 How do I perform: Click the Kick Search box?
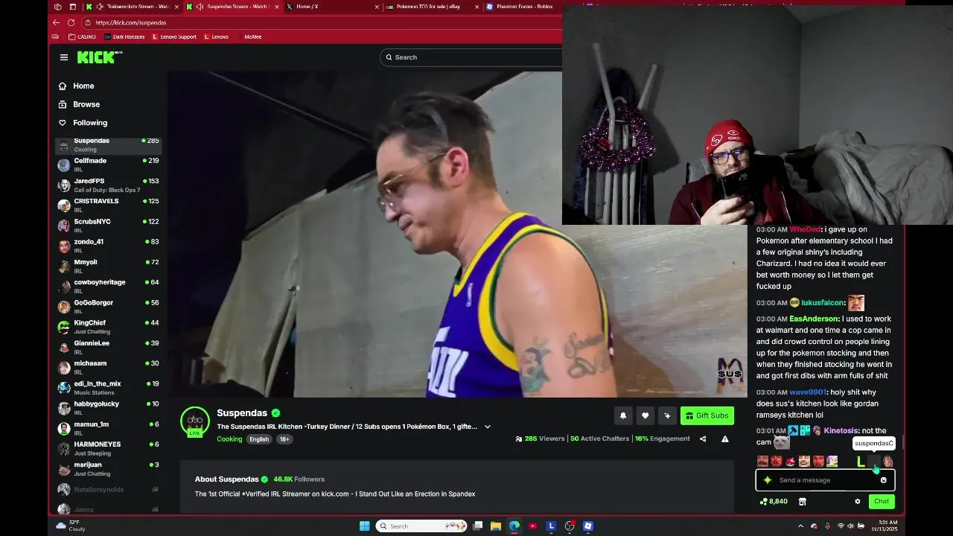coord(472,57)
